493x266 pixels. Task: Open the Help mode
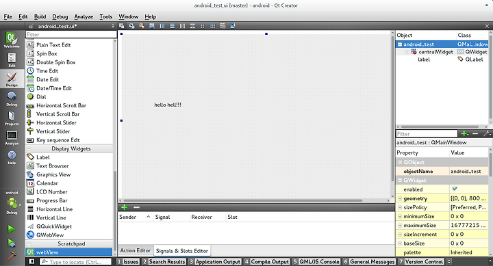[x=12, y=157]
